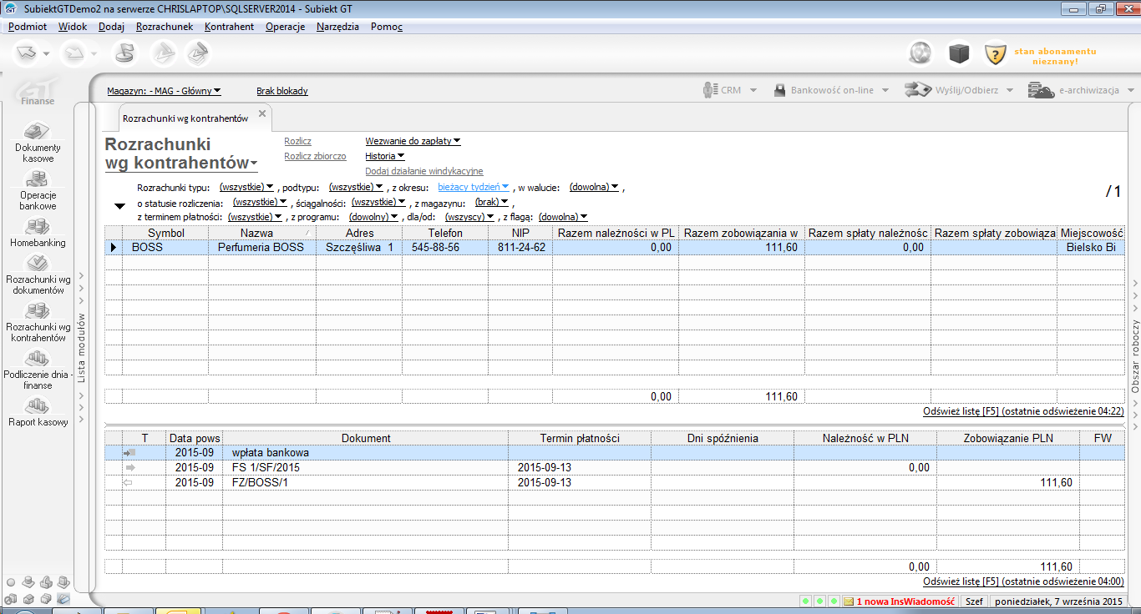The width and height of the screenshot is (1141, 614).
Task: Click lower Odśwież listę link (04:00)
Action: tap(1023, 581)
